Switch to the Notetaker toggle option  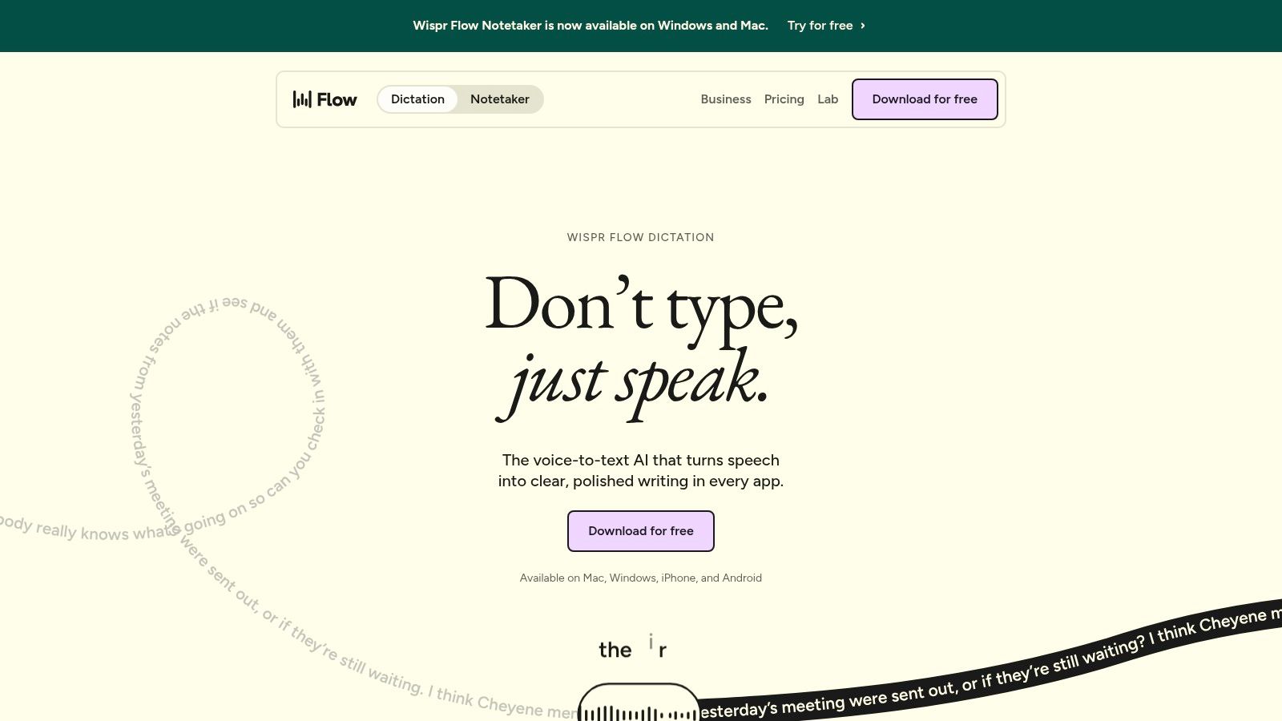500,99
